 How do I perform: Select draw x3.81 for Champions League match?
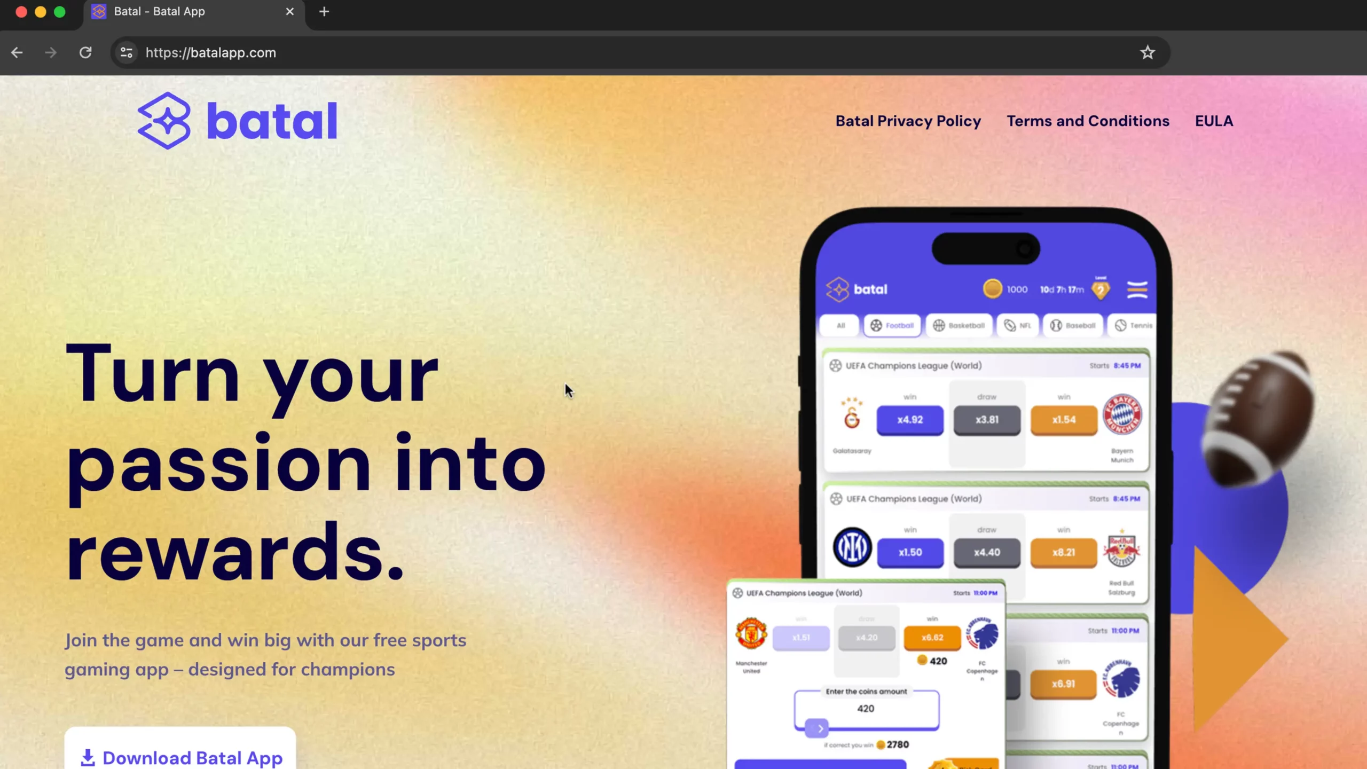[x=986, y=419]
